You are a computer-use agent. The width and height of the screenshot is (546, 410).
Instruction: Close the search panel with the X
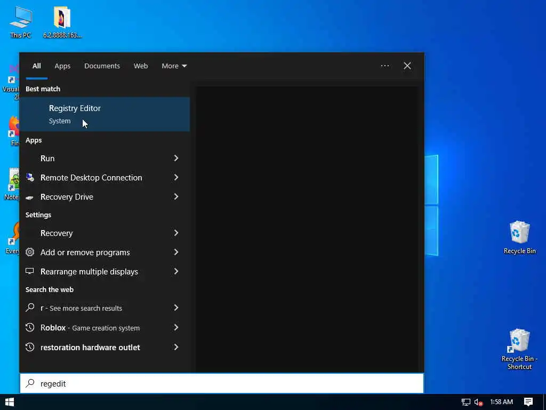click(407, 66)
